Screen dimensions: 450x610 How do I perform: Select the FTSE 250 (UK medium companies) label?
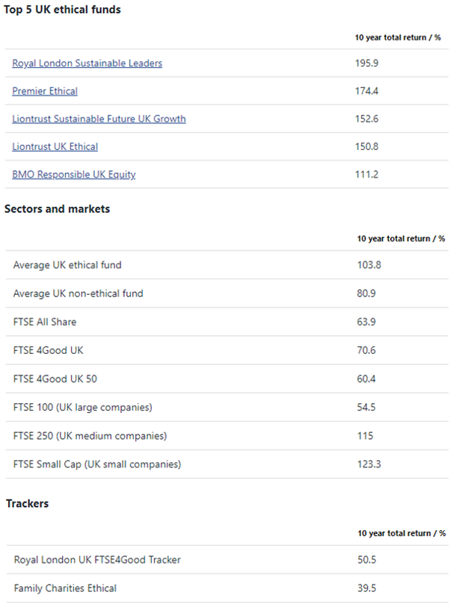pos(90,435)
